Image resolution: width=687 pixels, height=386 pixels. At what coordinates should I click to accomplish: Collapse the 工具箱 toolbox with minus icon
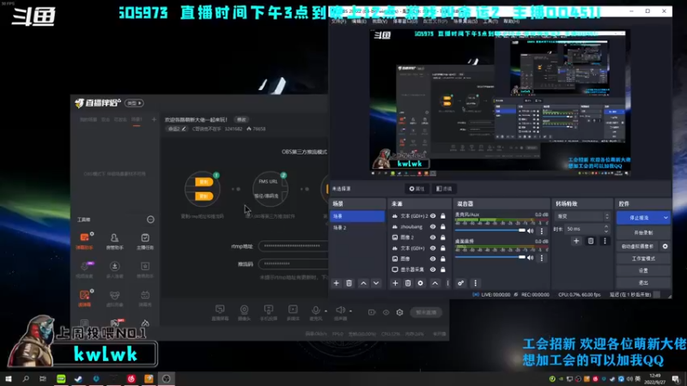coord(150,220)
